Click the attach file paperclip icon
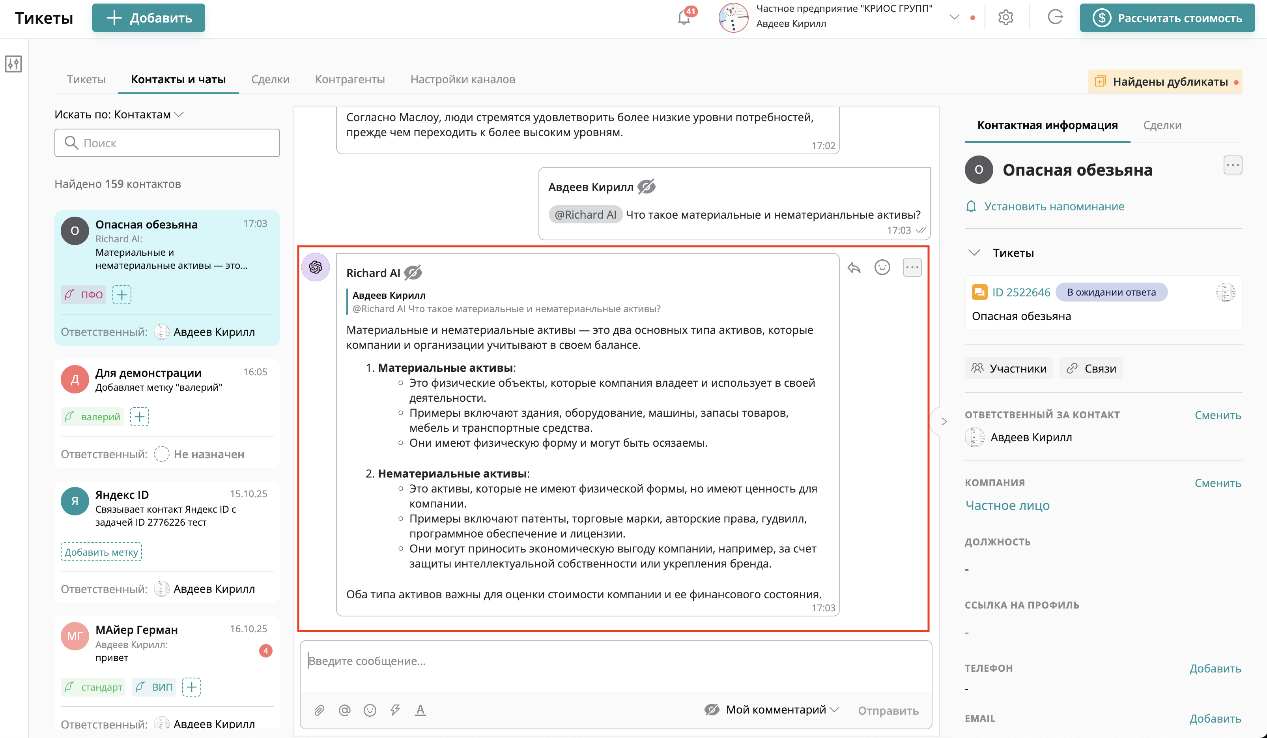The height and width of the screenshot is (738, 1267). [319, 710]
